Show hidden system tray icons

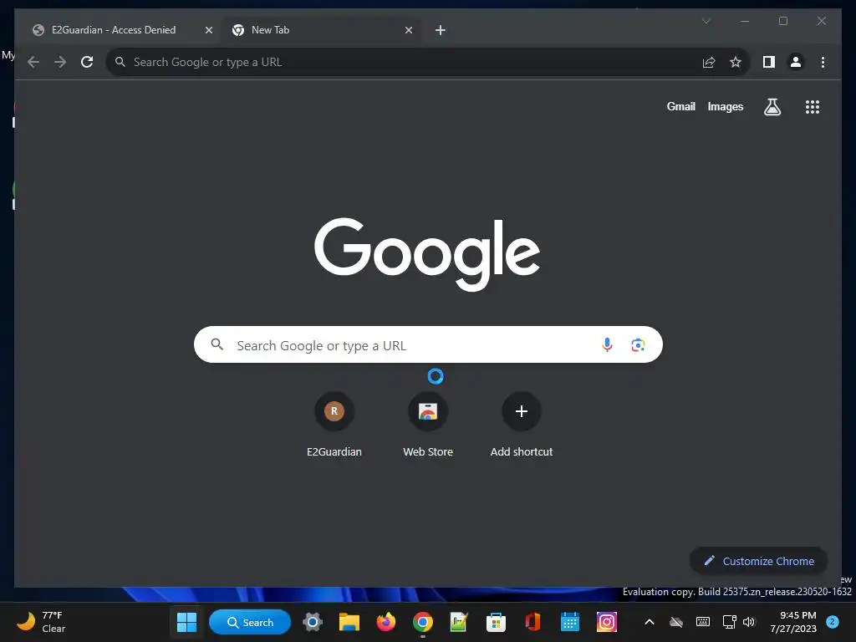pos(649,622)
